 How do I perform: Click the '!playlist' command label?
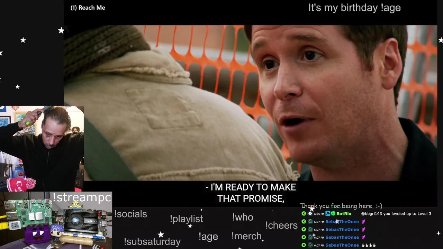click(186, 219)
